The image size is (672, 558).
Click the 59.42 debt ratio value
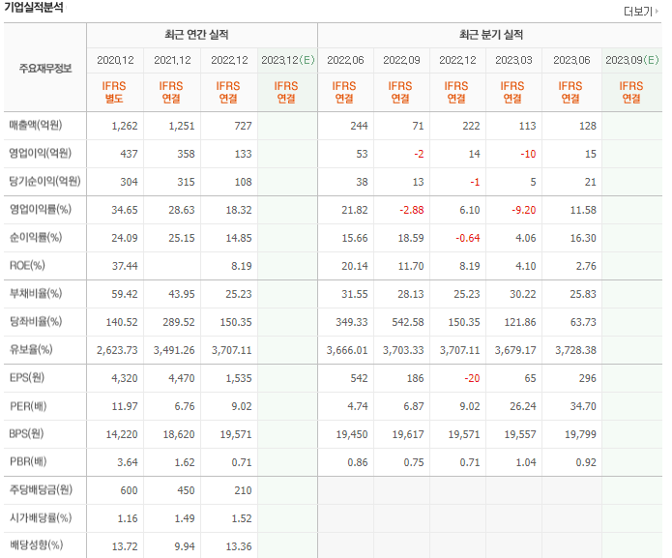(x=125, y=294)
